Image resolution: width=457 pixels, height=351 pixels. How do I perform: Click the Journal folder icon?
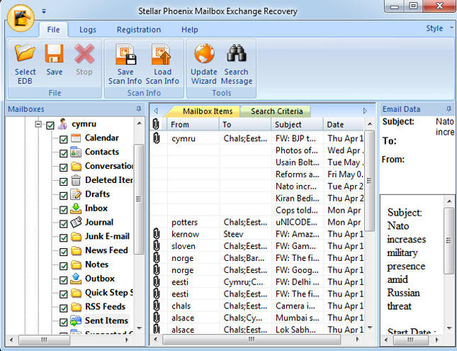click(x=76, y=223)
